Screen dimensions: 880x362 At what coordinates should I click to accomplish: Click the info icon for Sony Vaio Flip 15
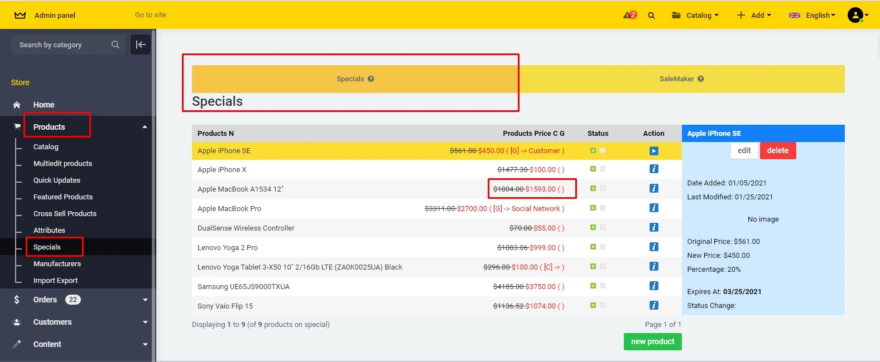[x=653, y=306]
